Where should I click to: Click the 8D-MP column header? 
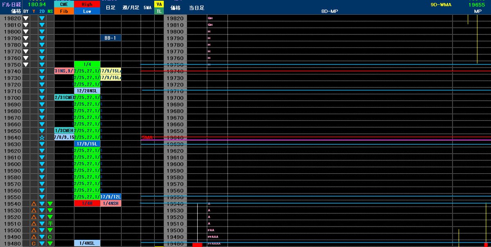tap(329, 11)
